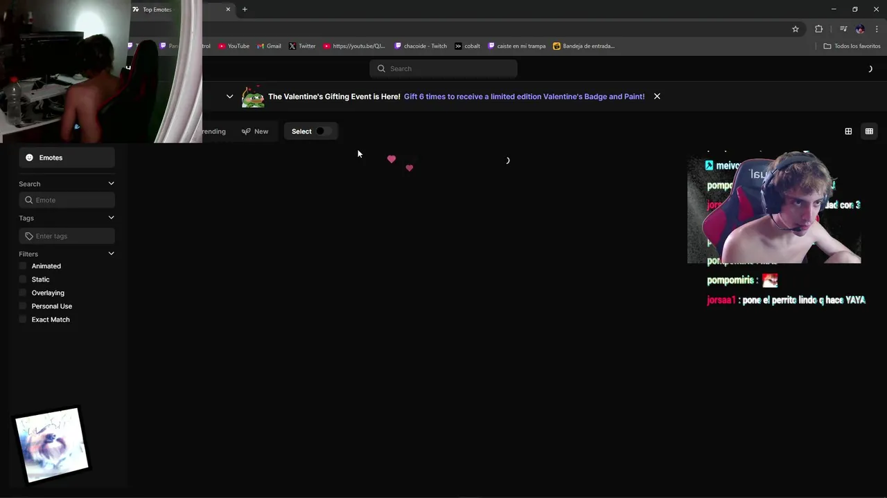Open the chacoide - Twitch bookmark
This screenshot has width=887, height=498.
(x=421, y=46)
